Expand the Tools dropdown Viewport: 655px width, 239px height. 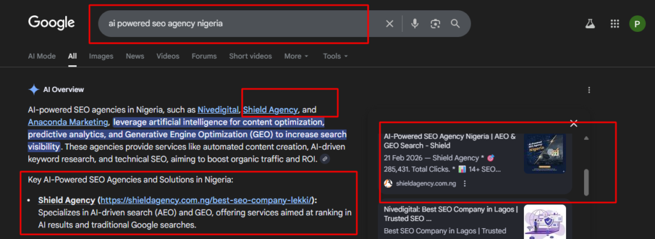(x=335, y=56)
